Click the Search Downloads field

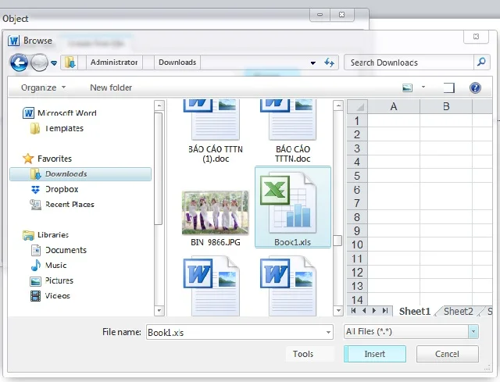(409, 62)
